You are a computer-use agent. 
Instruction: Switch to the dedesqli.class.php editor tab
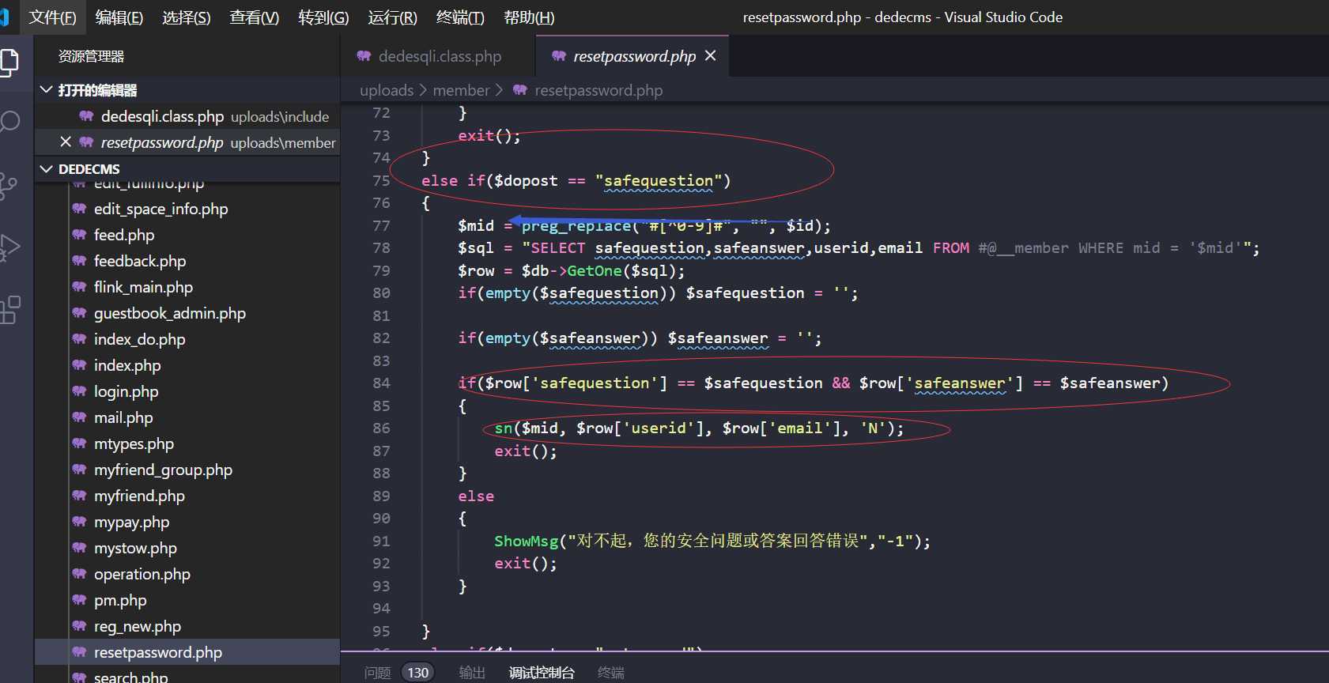click(438, 56)
